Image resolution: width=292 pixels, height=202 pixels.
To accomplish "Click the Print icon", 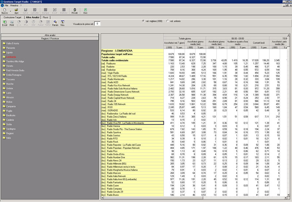I will coord(12,23).
